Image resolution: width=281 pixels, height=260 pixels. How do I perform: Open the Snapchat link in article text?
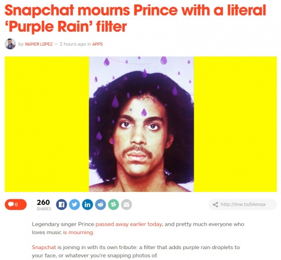click(44, 248)
